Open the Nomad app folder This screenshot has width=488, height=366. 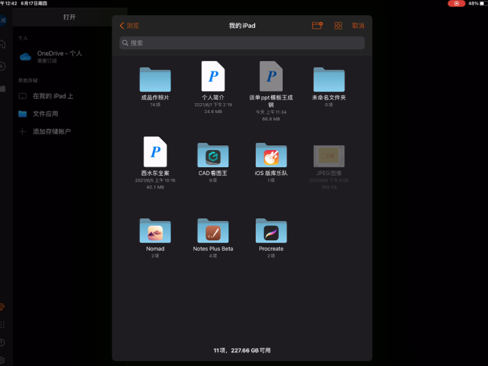(155, 231)
